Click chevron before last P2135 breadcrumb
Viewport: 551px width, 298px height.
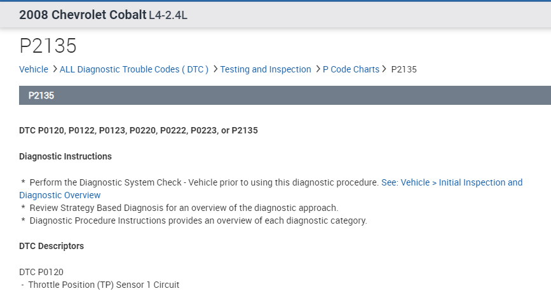384,69
